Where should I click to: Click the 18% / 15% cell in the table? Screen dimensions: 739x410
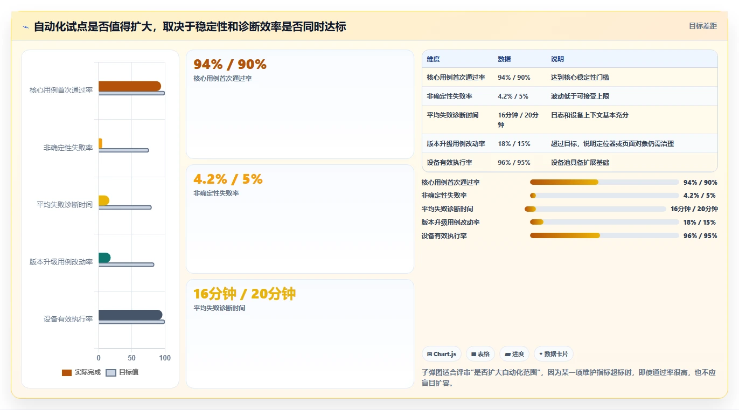click(514, 144)
